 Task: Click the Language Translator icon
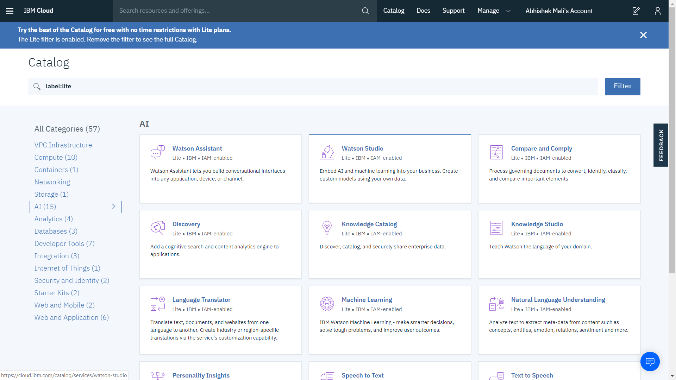158,304
